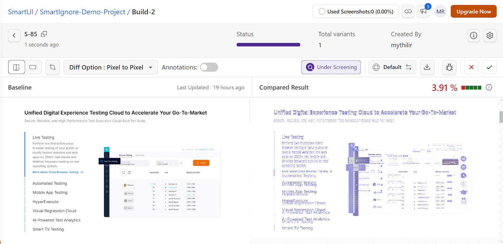Open mismatch info icon beside 3.91 %

tap(489, 87)
